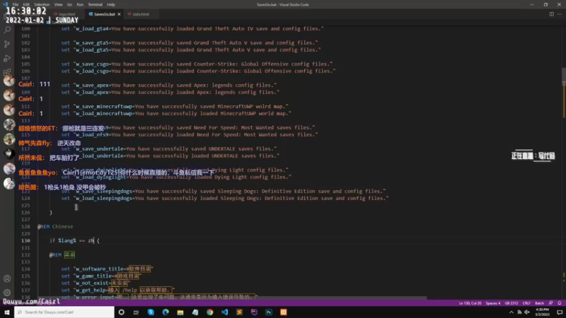The height and width of the screenshot is (318, 566).
Task: Open Skype icon on taskbar
Action: 151,312
